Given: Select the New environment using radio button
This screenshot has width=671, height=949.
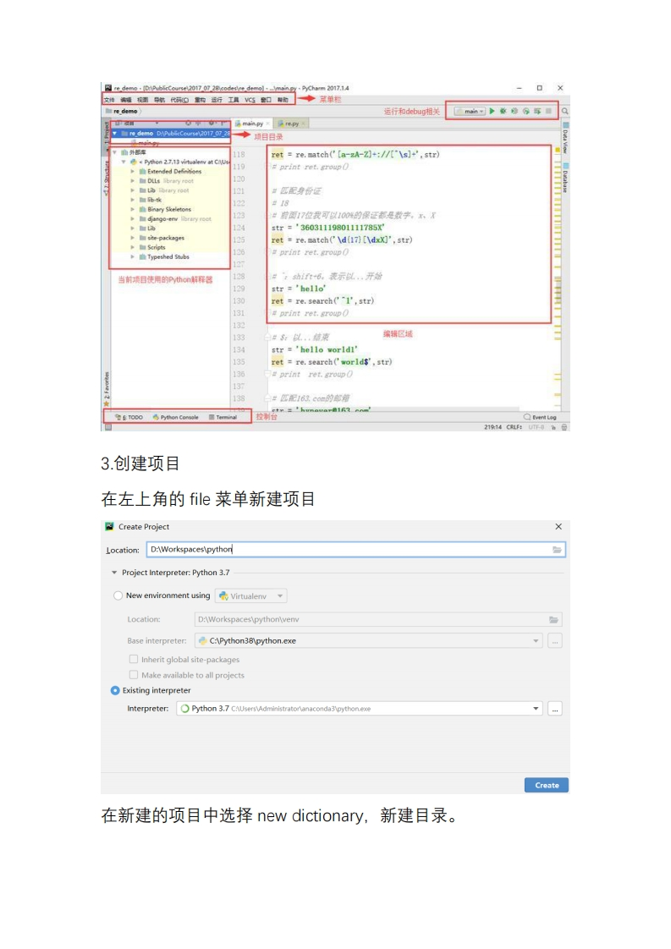Looking at the screenshot, I should pyautogui.click(x=118, y=595).
